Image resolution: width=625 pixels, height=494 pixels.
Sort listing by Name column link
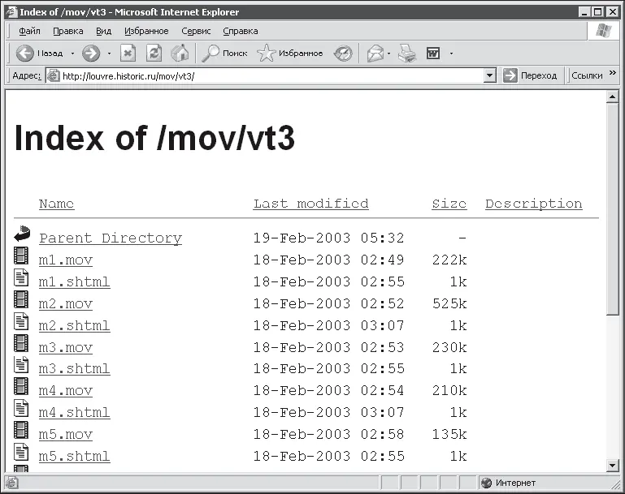pyautogui.click(x=57, y=204)
